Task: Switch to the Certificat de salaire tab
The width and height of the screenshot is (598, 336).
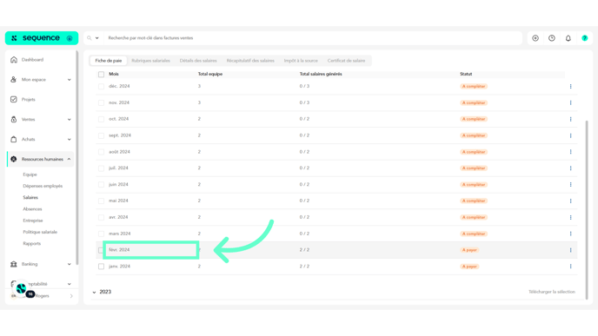Action: (x=346, y=61)
